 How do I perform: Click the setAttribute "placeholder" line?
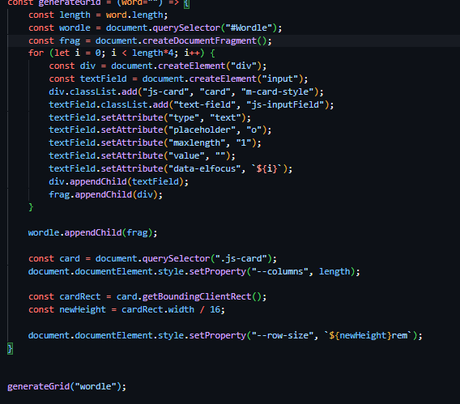pos(160,130)
